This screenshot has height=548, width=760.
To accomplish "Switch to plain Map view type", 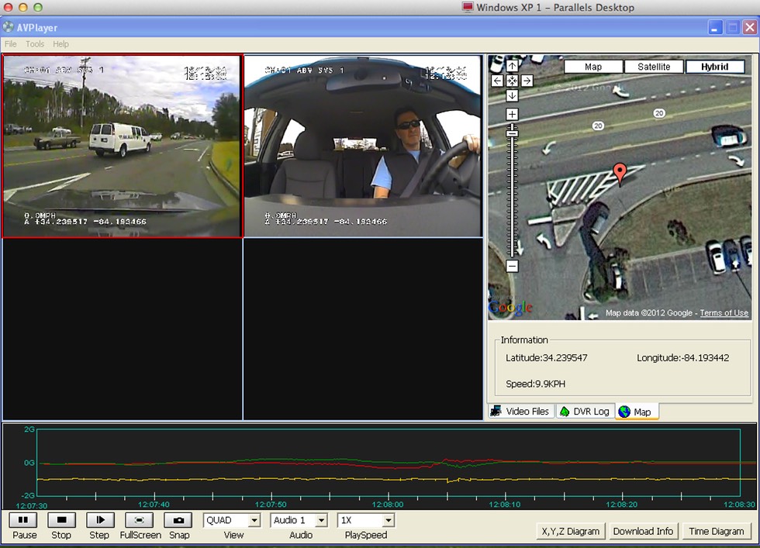I will click(x=593, y=67).
